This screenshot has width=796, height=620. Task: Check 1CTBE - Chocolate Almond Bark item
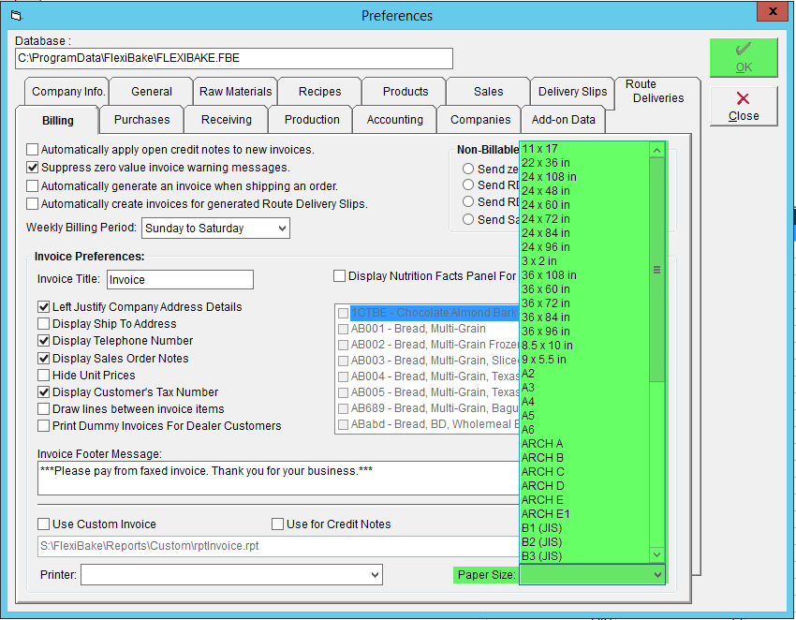[343, 313]
